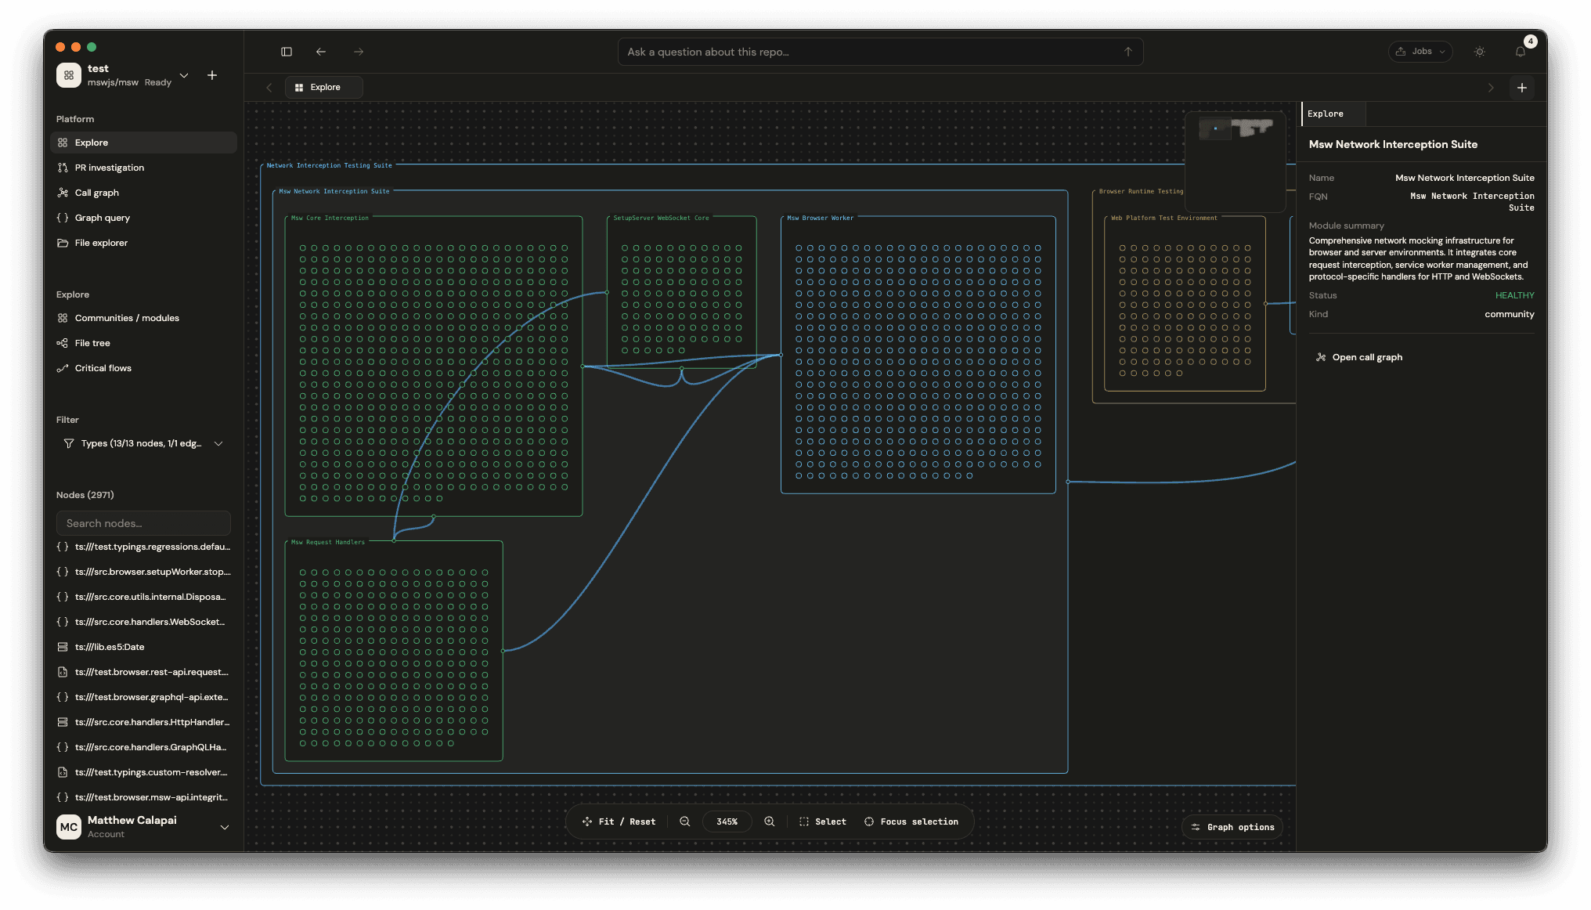
Task: Click Open call graph link
Action: click(1367, 357)
